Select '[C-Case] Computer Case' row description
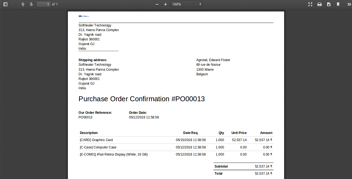This screenshot has height=179, width=352. 98,147
